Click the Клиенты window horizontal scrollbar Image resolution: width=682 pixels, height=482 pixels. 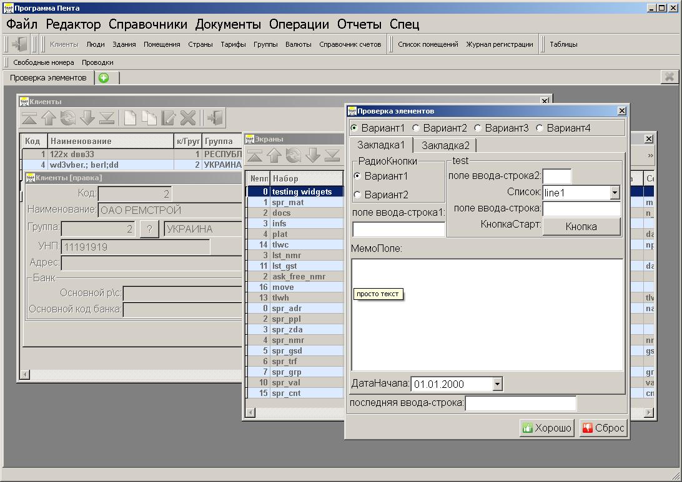point(125,374)
